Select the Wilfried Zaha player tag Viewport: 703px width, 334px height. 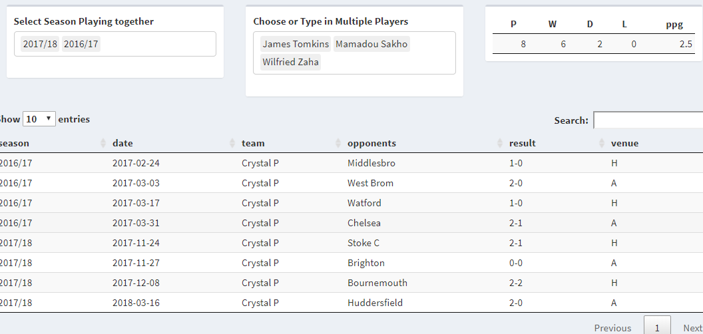[x=290, y=63]
